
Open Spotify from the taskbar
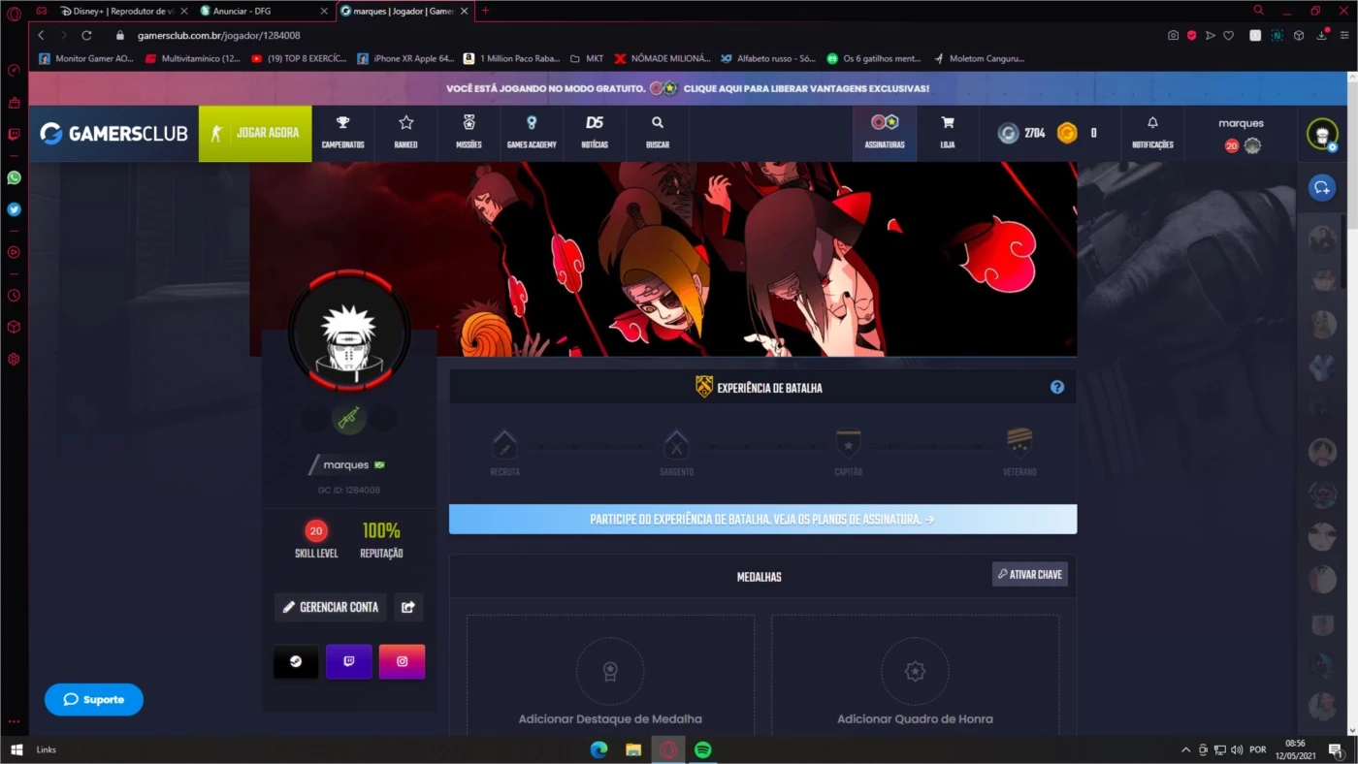[x=703, y=749]
